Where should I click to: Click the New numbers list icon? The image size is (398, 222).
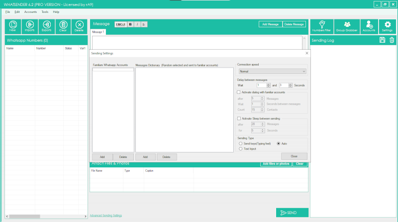tap(13, 26)
